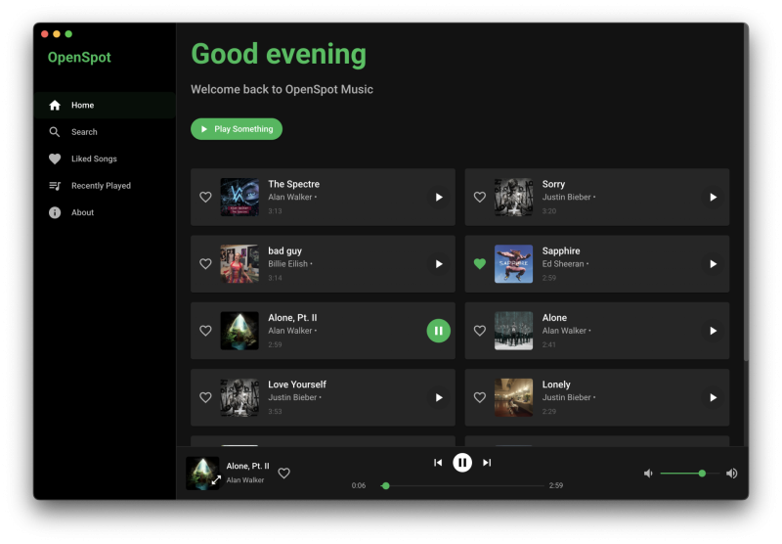Pause Alone, Pt. II in the song list
The image size is (782, 544).
[438, 331]
